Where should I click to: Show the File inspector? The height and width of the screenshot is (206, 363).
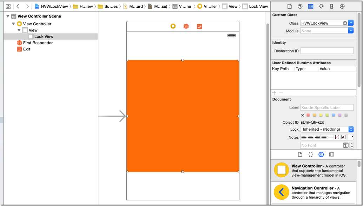(x=289, y=6)
